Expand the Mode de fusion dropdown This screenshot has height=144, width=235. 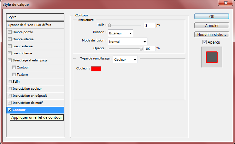pyautogui.click(x=127, y=41)
